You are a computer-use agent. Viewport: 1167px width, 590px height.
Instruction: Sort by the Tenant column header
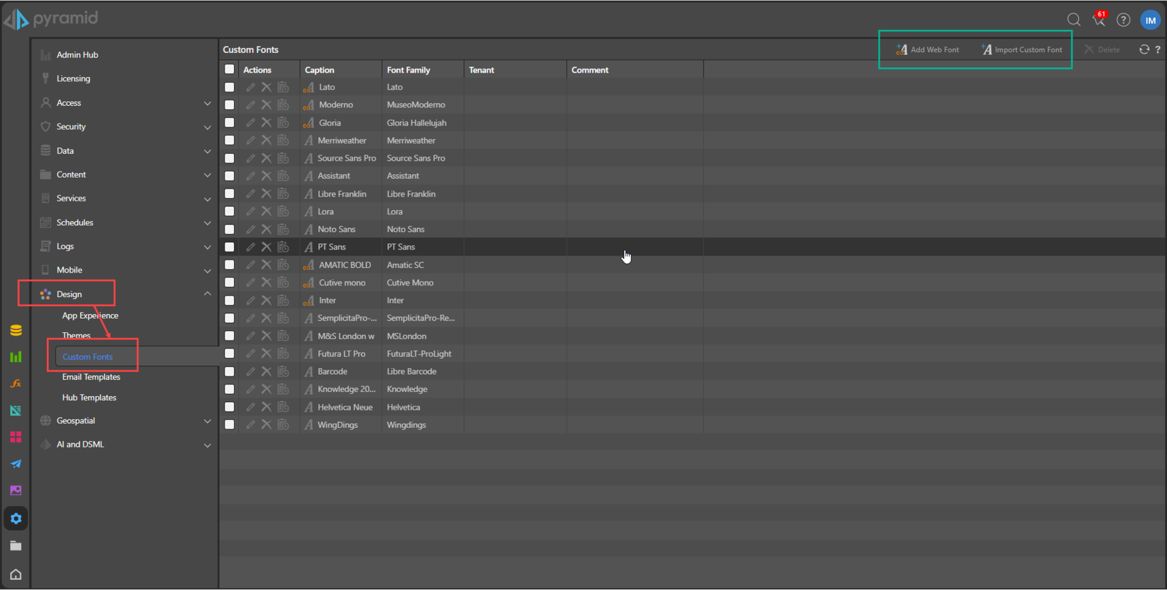[515, 70]
